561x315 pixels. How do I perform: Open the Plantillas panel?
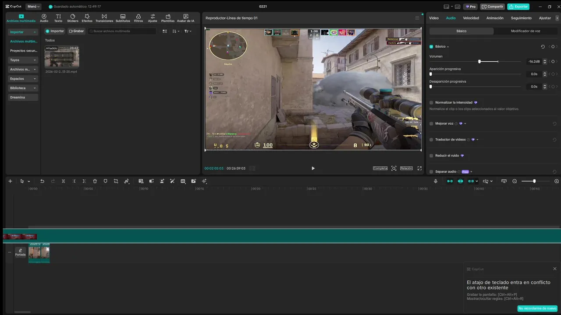(x=168, y=18)
